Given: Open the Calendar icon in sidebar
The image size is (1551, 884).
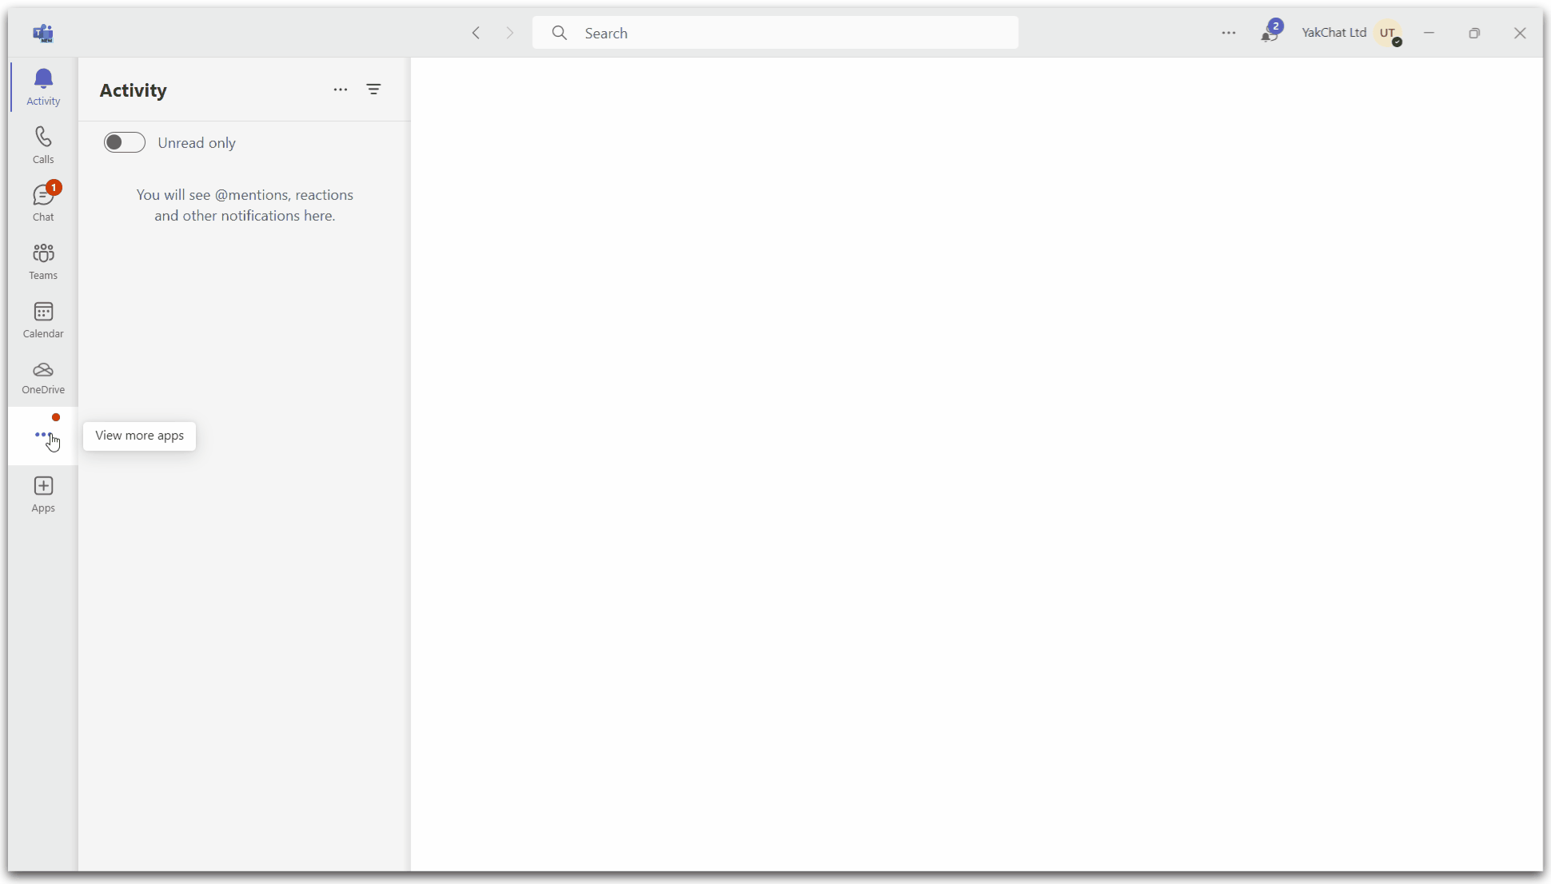Looking at the screenshot, I should (42, 318).
